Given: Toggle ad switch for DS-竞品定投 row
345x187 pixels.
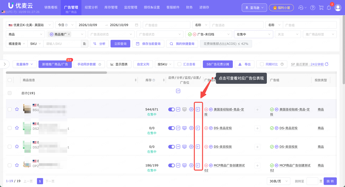Looking at the screenshot, I should click(171, 128).
